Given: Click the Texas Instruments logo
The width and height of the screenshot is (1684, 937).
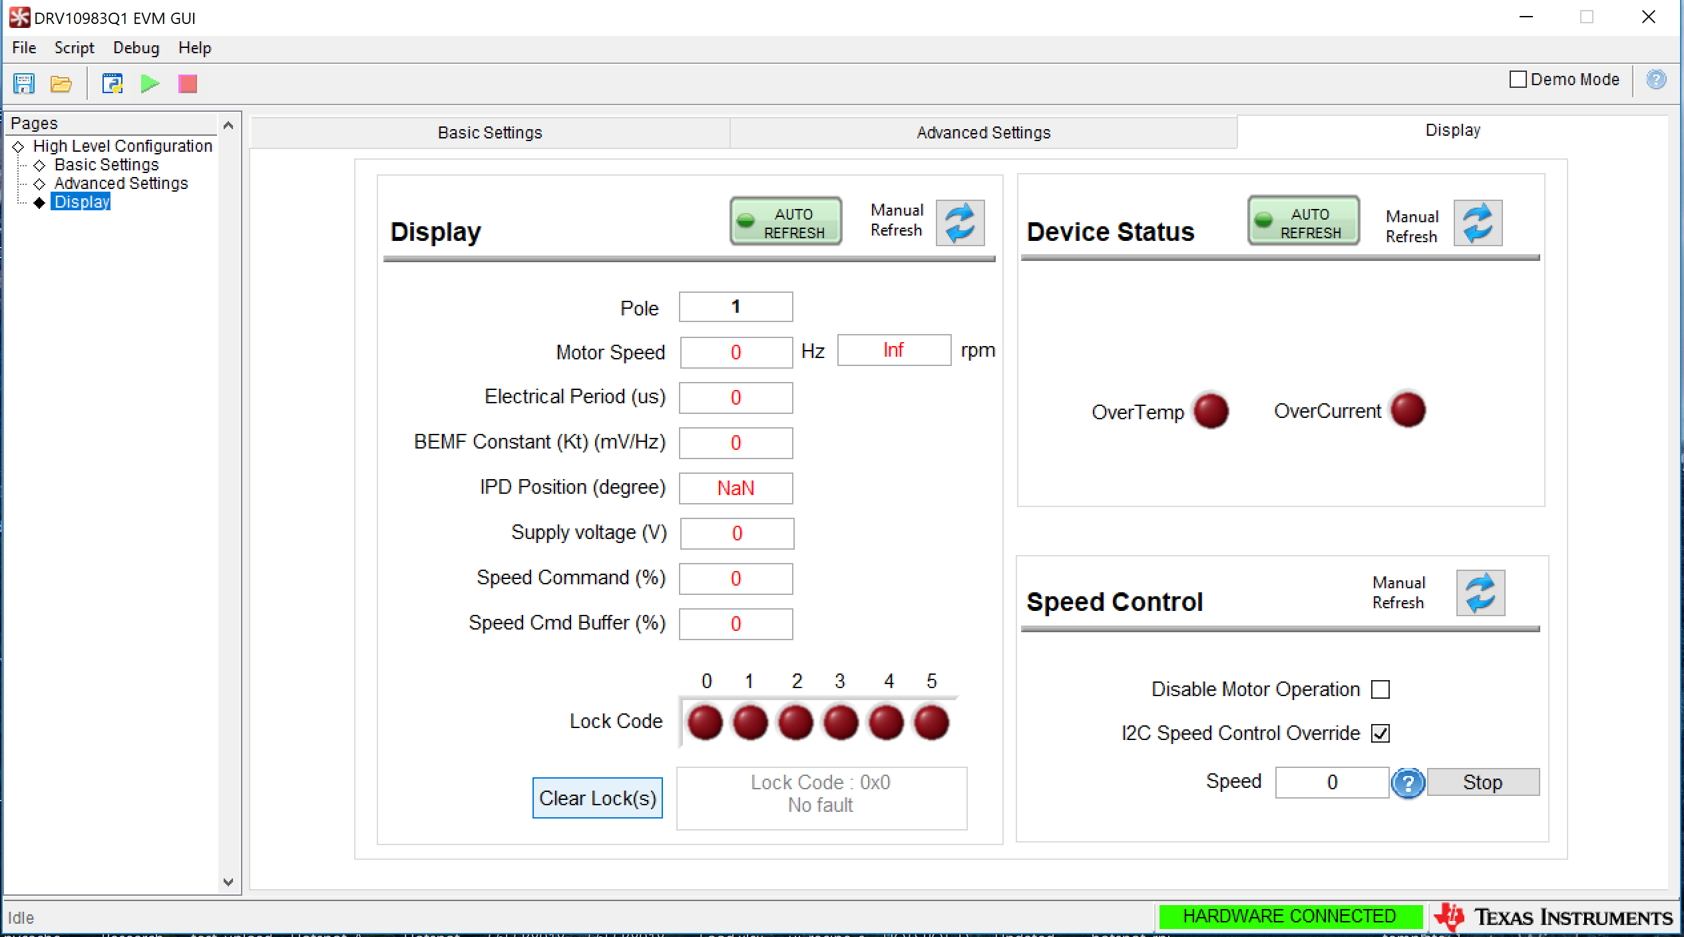Looking at the screenshot, I should pos(1554,917).
